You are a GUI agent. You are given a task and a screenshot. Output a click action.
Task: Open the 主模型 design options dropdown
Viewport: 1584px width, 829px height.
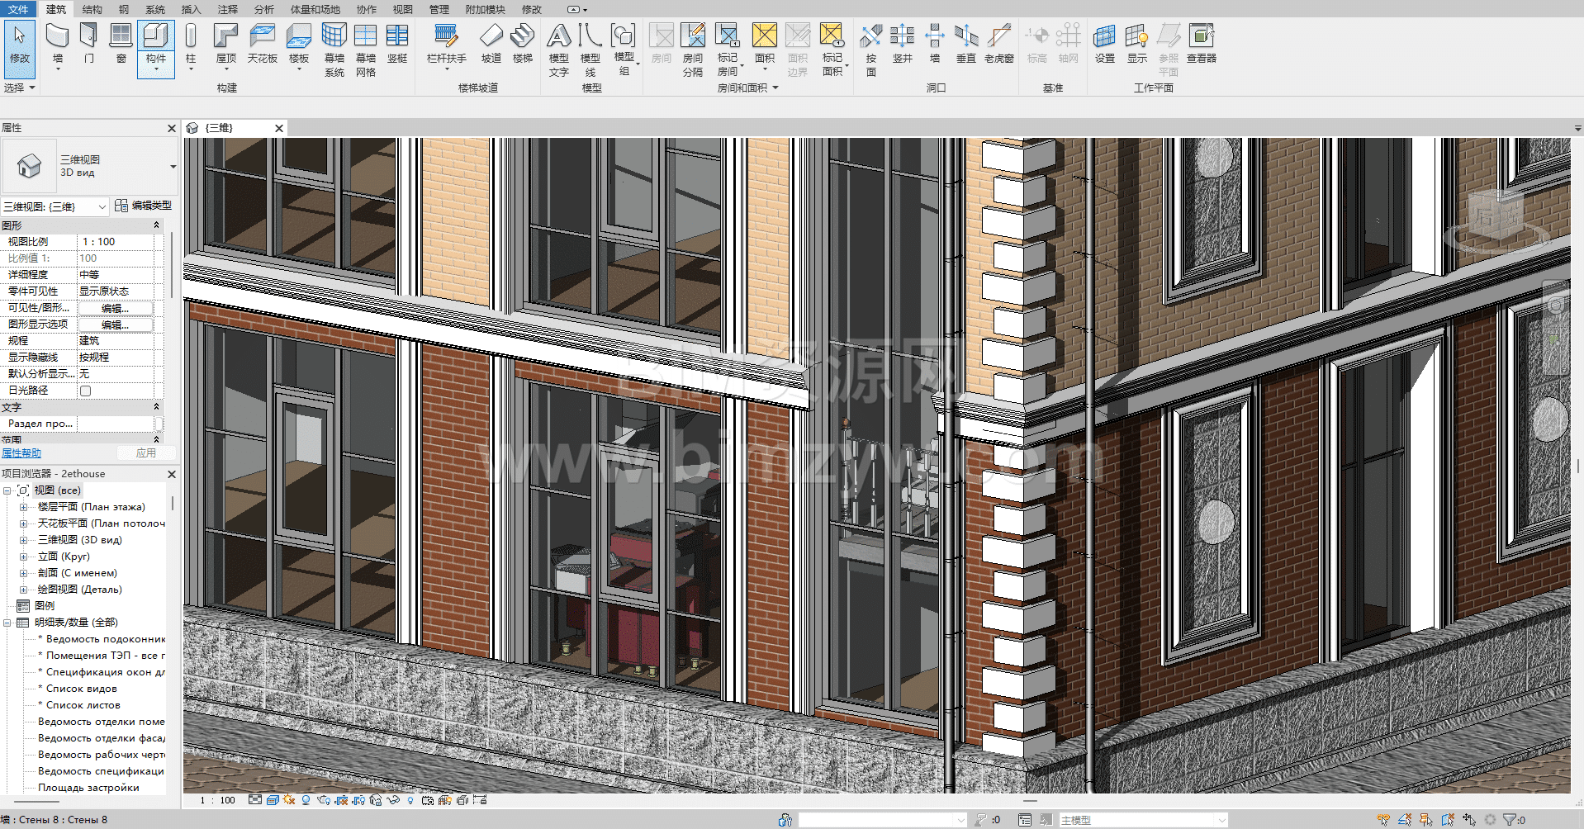click(1142, 820)
